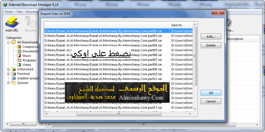Click the categories pane horizontal scrollbar
The width and height of the screenshot is (265, 132).
[23, 124]
